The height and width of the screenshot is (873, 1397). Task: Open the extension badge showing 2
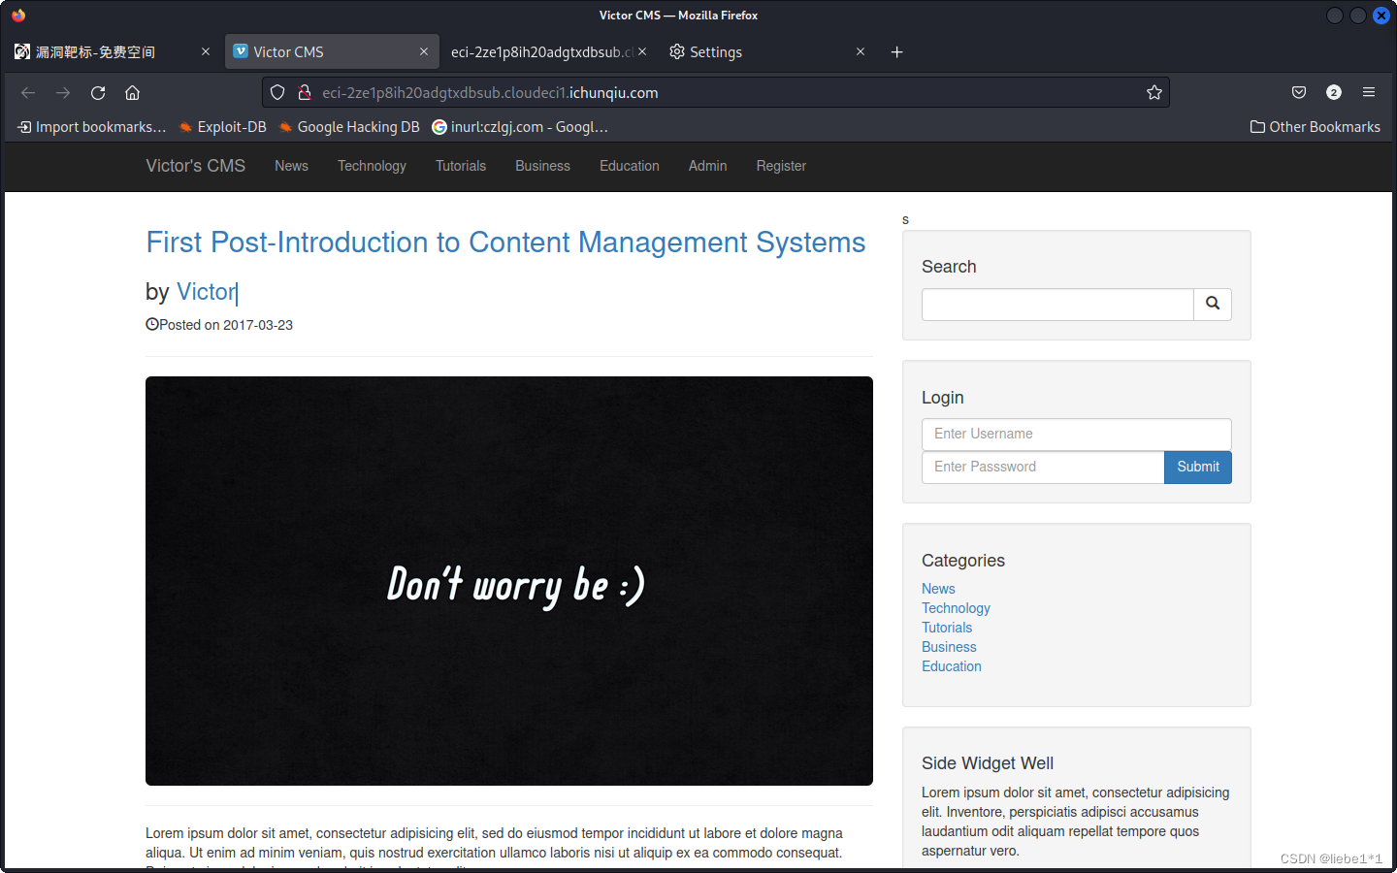coord(1334,93)
